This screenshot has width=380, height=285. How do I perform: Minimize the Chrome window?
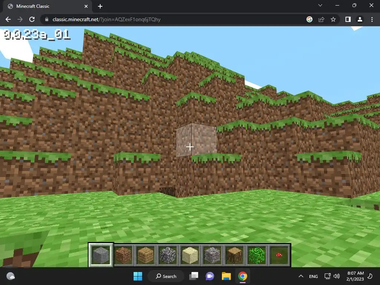tap(337, 5)
